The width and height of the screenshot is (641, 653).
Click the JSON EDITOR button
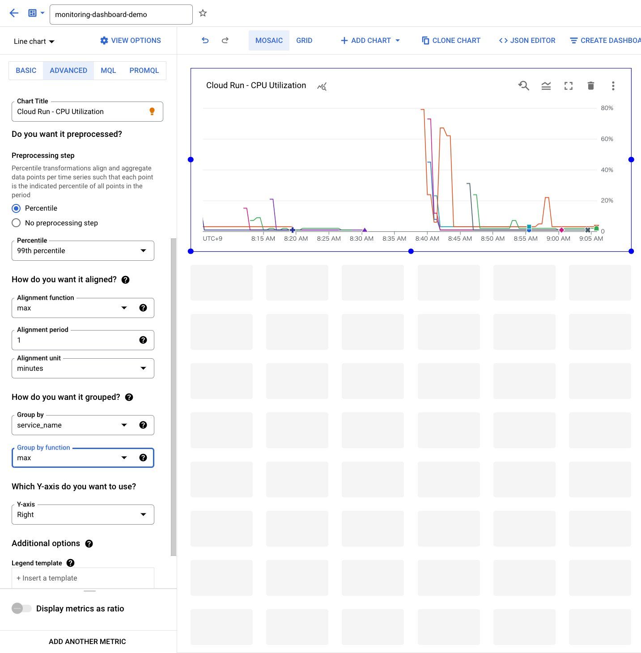527,40
